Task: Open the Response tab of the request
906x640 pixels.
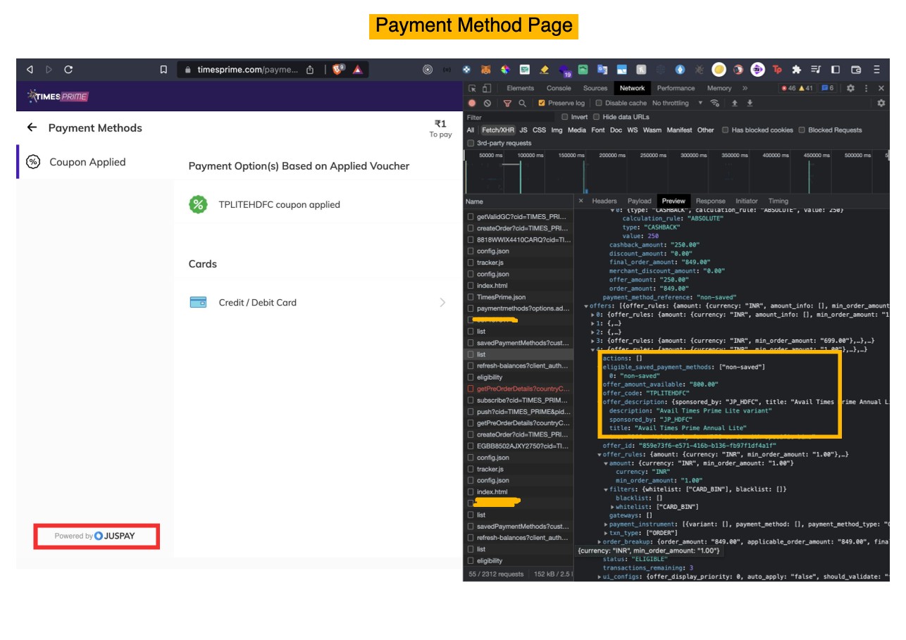Action: (710, 201)
